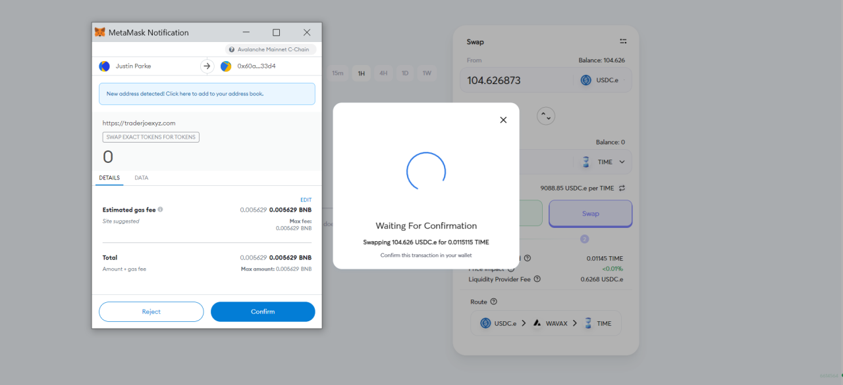Screen dimensions: 843x385
Task: Click the New address detected banner
Action: (207, 94)
